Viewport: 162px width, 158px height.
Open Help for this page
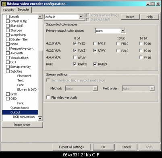pos(150,17)
